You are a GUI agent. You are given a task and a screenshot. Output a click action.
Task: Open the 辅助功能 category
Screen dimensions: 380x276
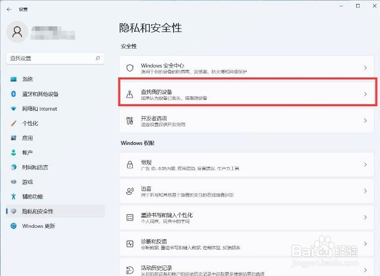pos(55,197)
